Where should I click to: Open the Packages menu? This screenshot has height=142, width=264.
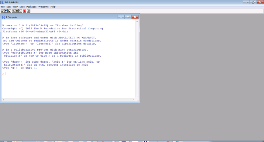pos(31,7)
